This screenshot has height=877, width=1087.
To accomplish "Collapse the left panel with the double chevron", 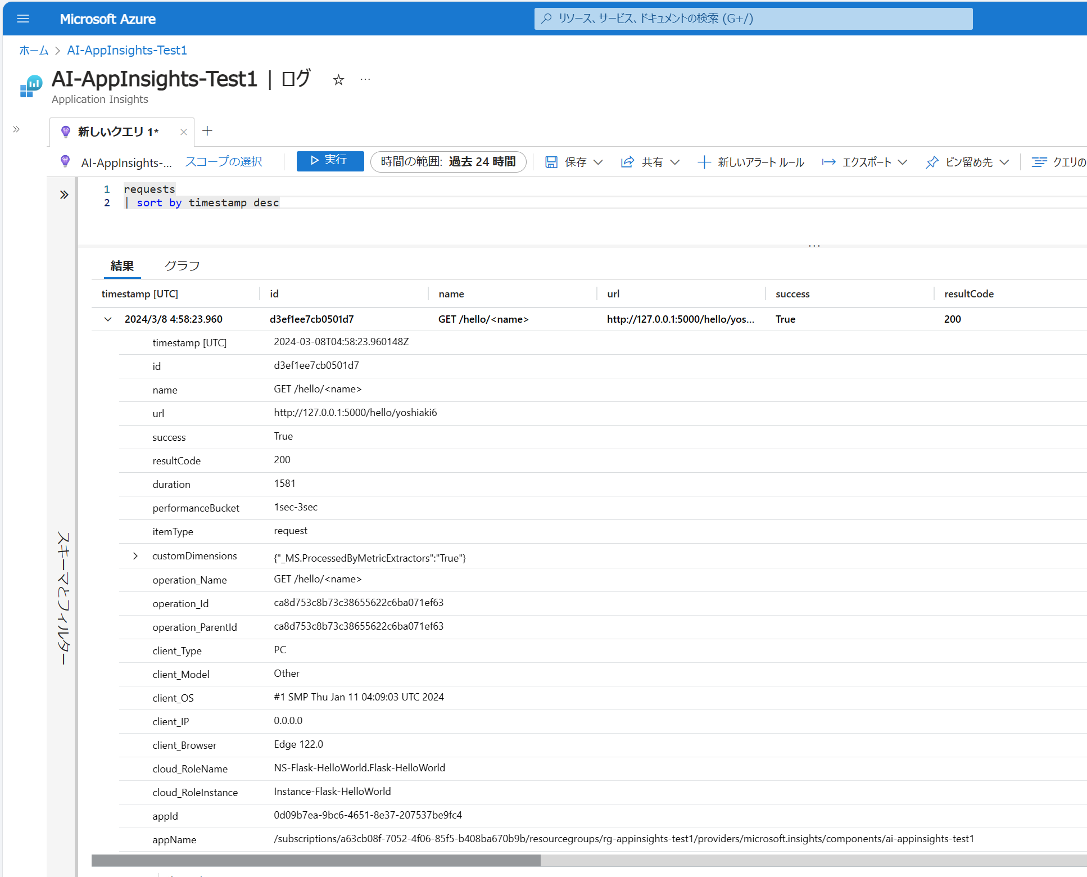I will tap(16, 128).
